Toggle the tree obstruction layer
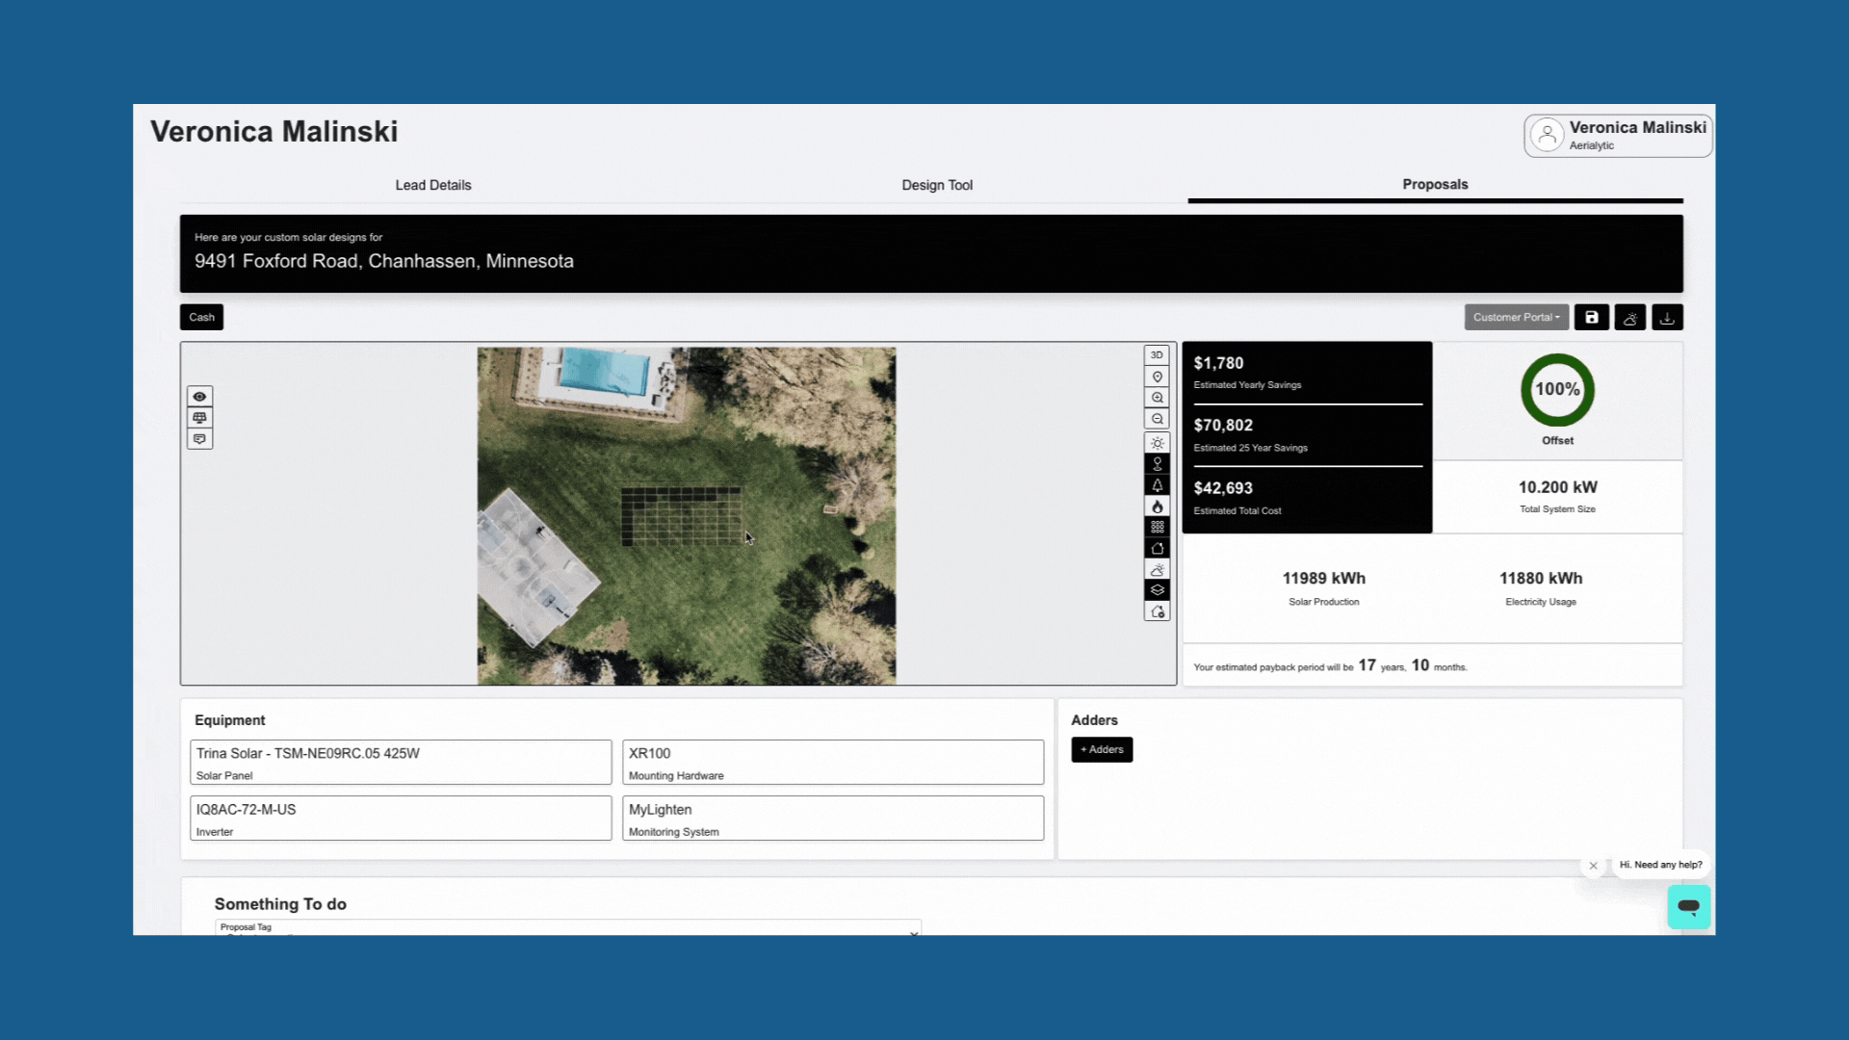This screenshot has width=1849, height=1040. tap(1157, 485)
